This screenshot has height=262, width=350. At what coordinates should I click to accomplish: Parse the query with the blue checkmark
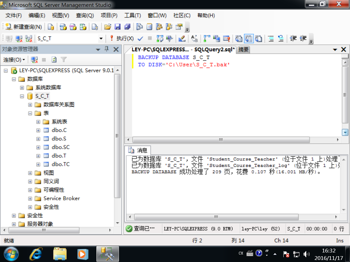(140, 39)
